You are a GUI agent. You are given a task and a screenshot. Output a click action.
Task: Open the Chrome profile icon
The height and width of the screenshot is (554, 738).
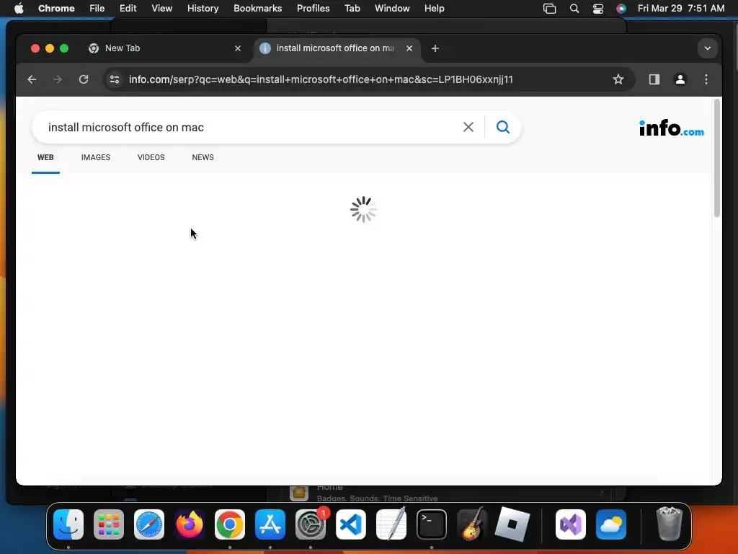coord(680,79)
